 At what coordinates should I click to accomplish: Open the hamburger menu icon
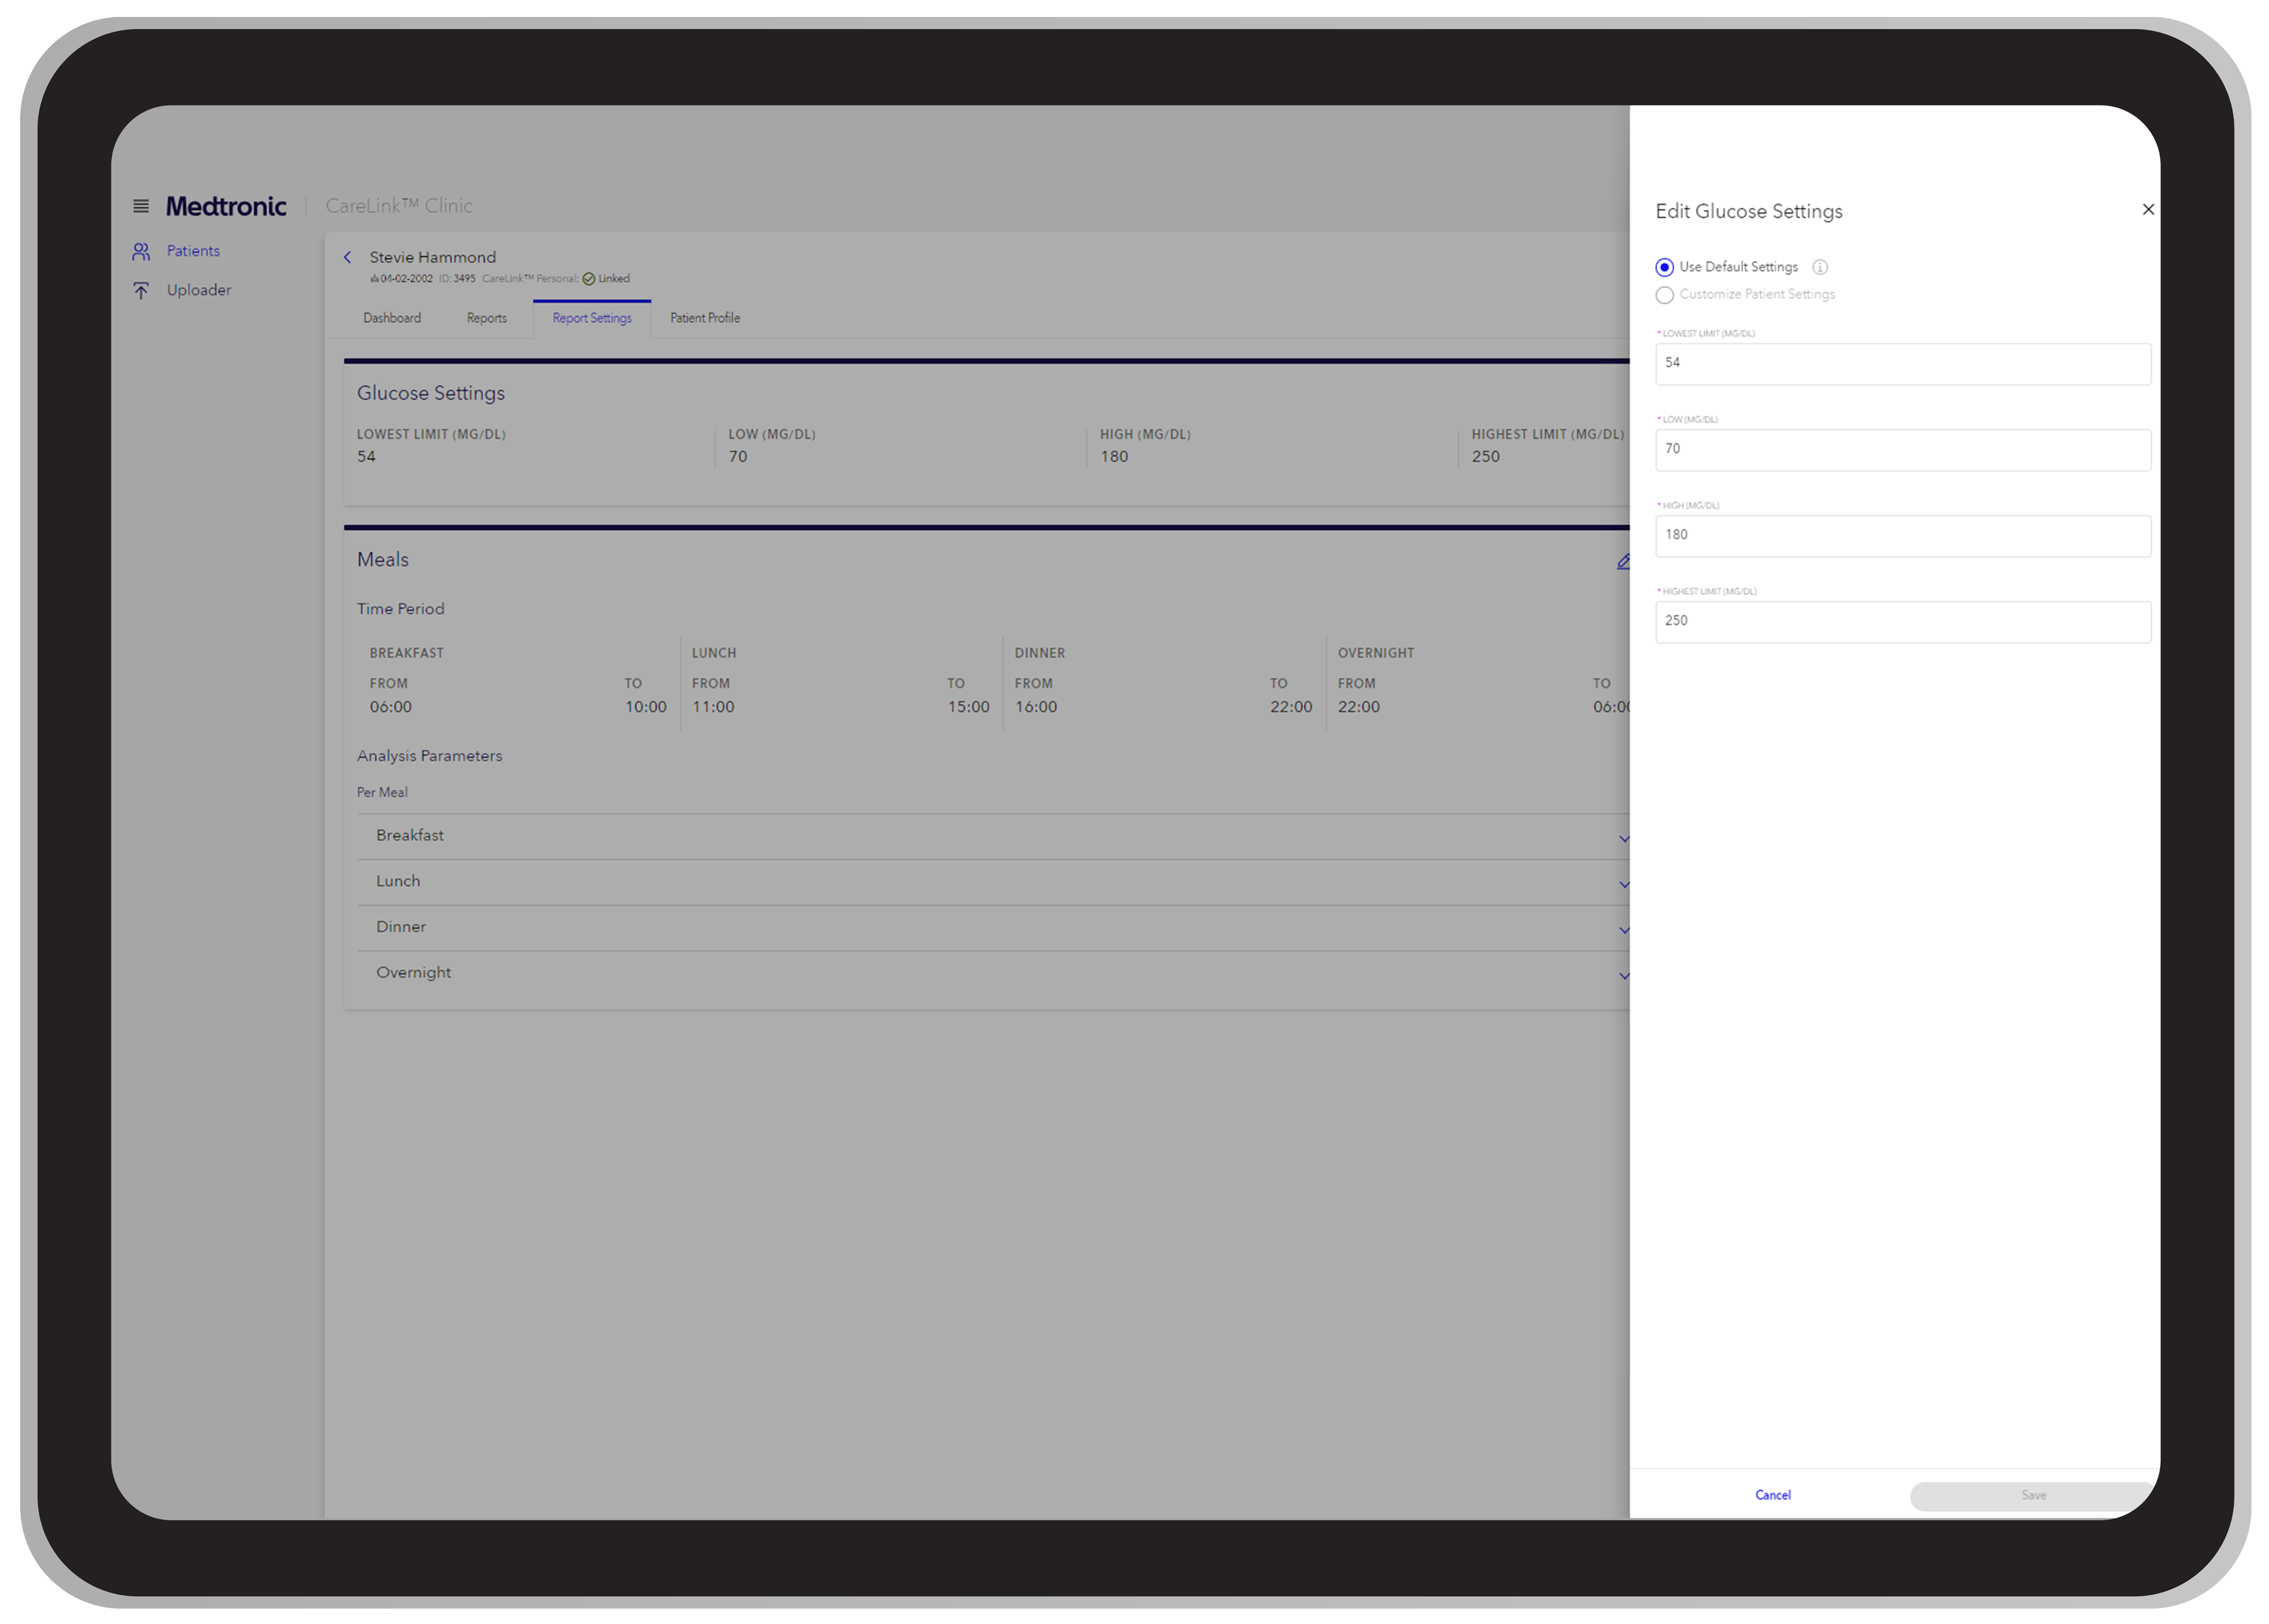point(141,206)
